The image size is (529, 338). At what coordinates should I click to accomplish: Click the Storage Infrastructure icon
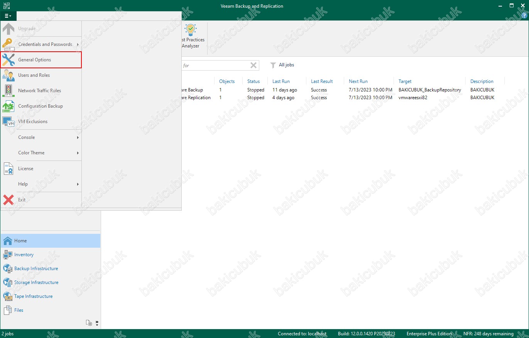click(x=8, y=282)
